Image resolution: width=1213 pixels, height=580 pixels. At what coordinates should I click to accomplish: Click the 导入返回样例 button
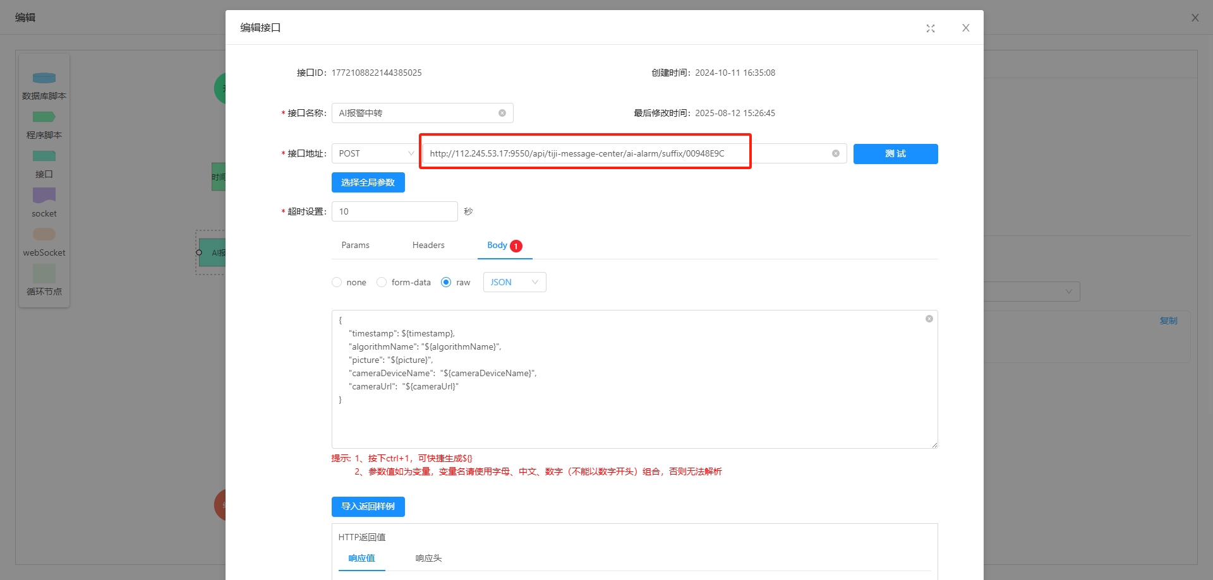point(368,507)
